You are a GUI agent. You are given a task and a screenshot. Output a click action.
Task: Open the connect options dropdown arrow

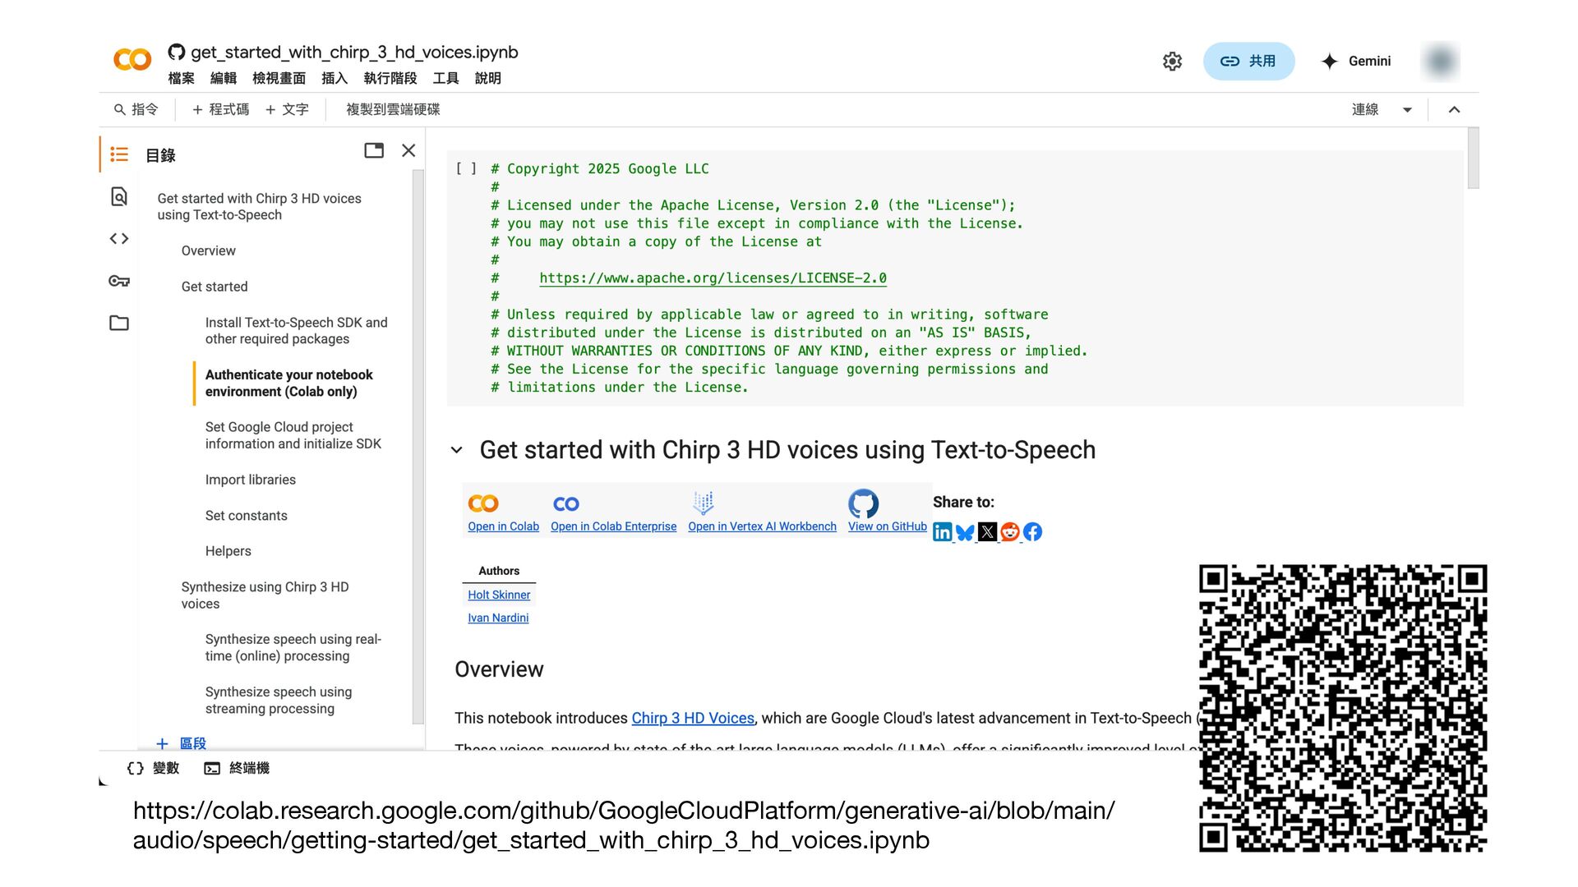(1407, 110)
